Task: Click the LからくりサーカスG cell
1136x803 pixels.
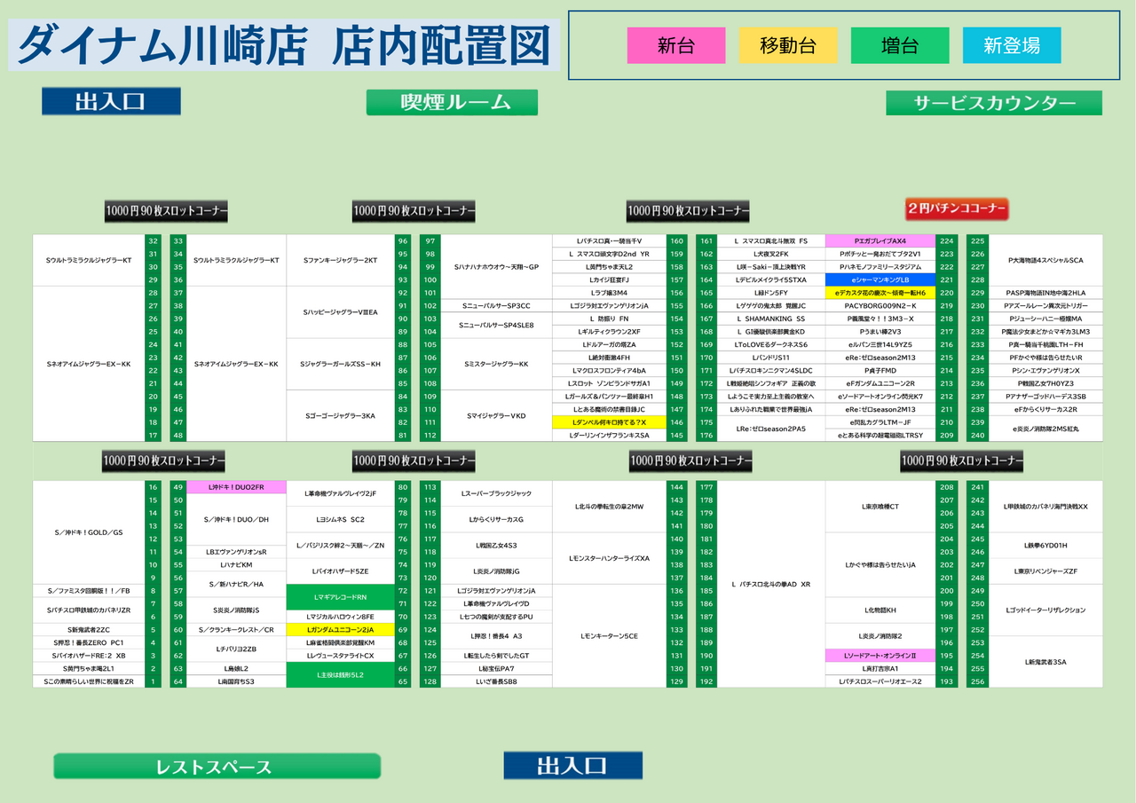Action: (x=496, y=519)
